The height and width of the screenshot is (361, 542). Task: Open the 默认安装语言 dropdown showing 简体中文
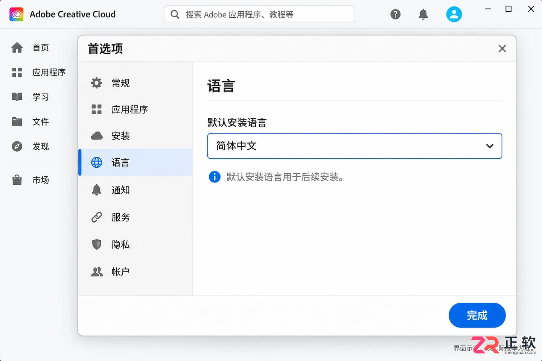355,146
